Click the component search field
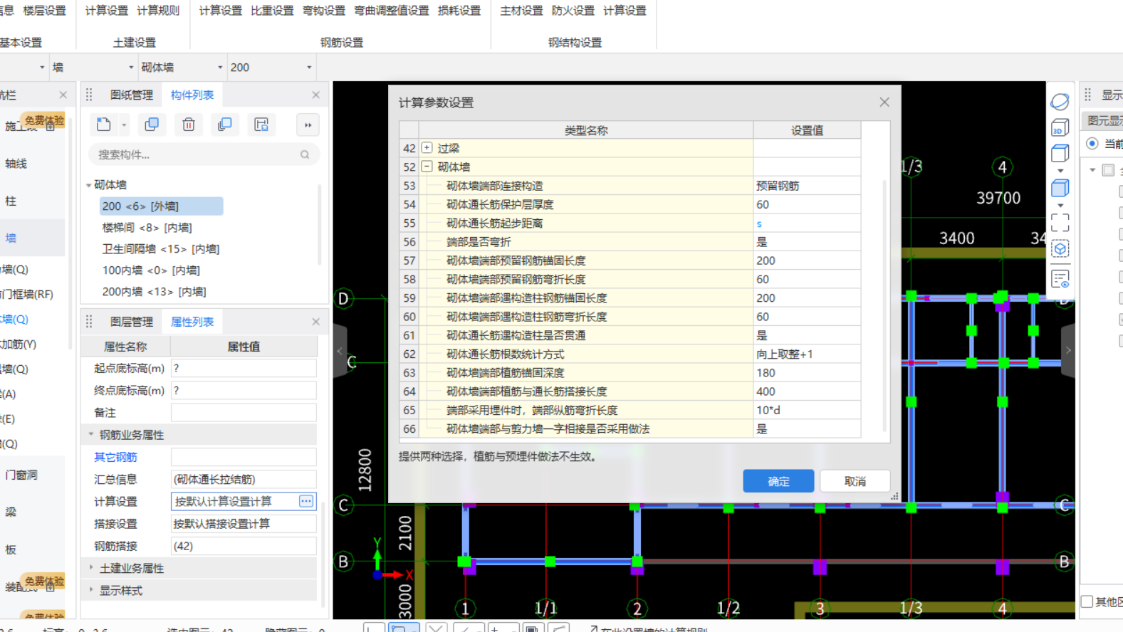 point(204,154)
